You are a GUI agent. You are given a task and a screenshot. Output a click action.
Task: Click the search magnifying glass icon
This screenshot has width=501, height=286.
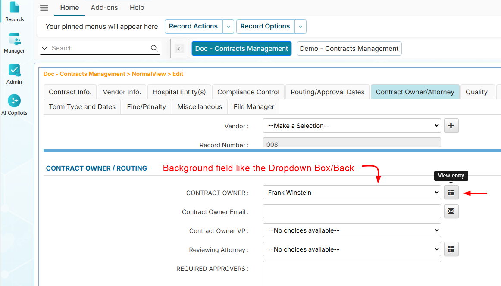tap(154, 48)
